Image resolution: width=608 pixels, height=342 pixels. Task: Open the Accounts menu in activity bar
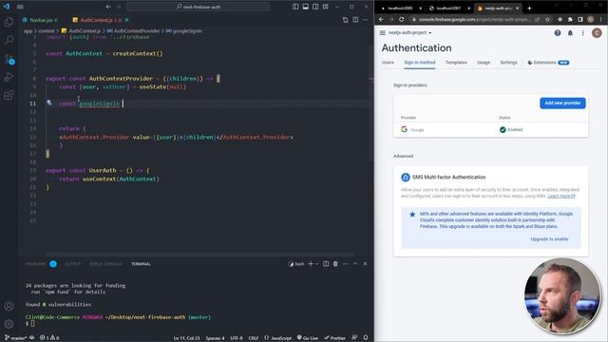tap(9, 306)
